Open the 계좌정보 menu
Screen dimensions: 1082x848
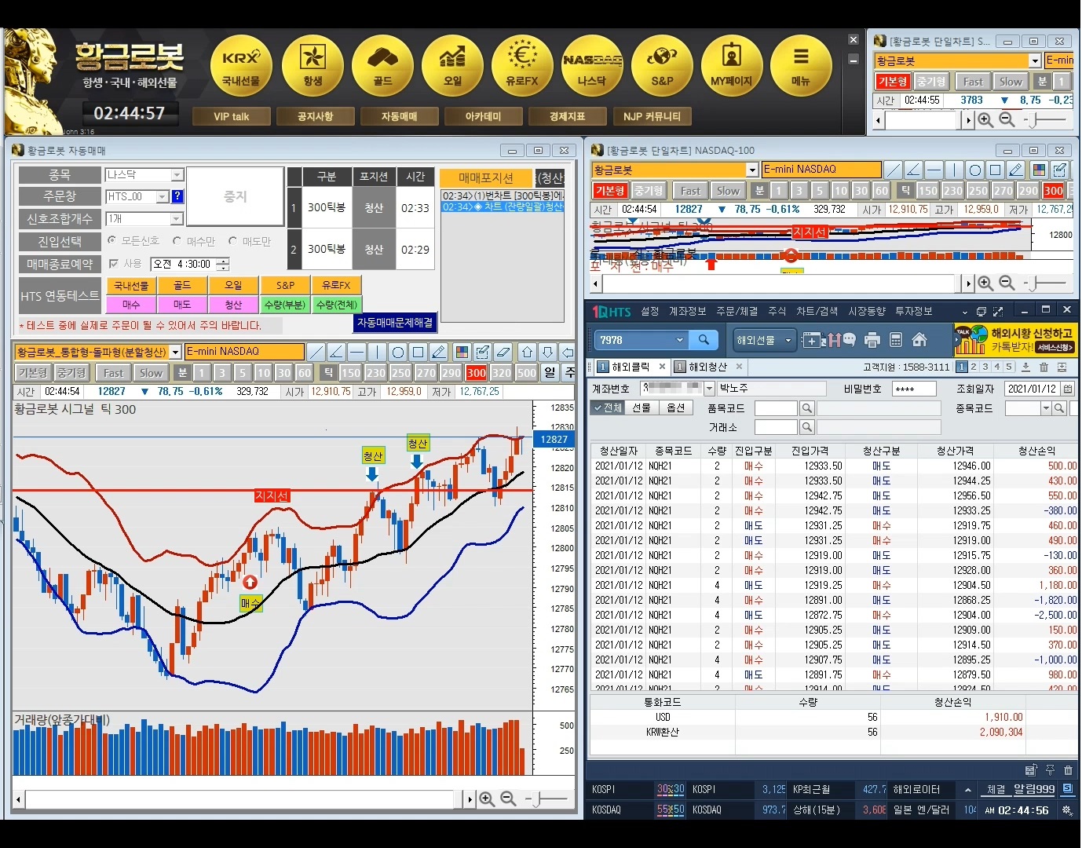tap(687, 312)
